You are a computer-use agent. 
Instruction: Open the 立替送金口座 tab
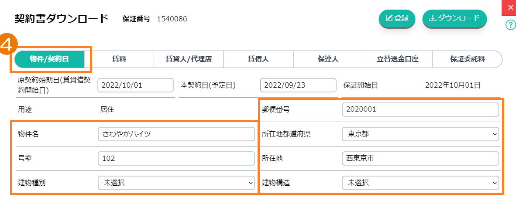(398, 59)
